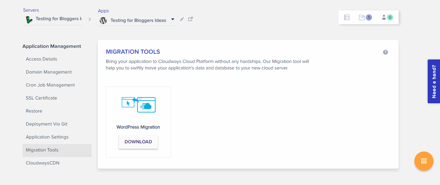Expand the Apps dropdown arrow
The width and height of the screenshot is (440, 185).
click(173, 19)
